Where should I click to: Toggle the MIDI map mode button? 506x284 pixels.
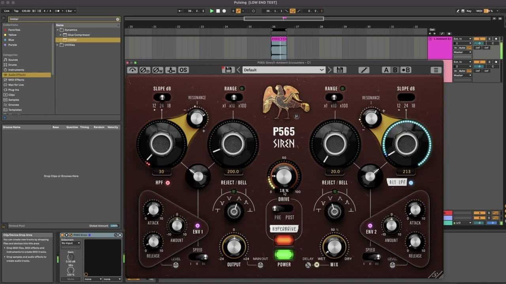tap(479, 11)
